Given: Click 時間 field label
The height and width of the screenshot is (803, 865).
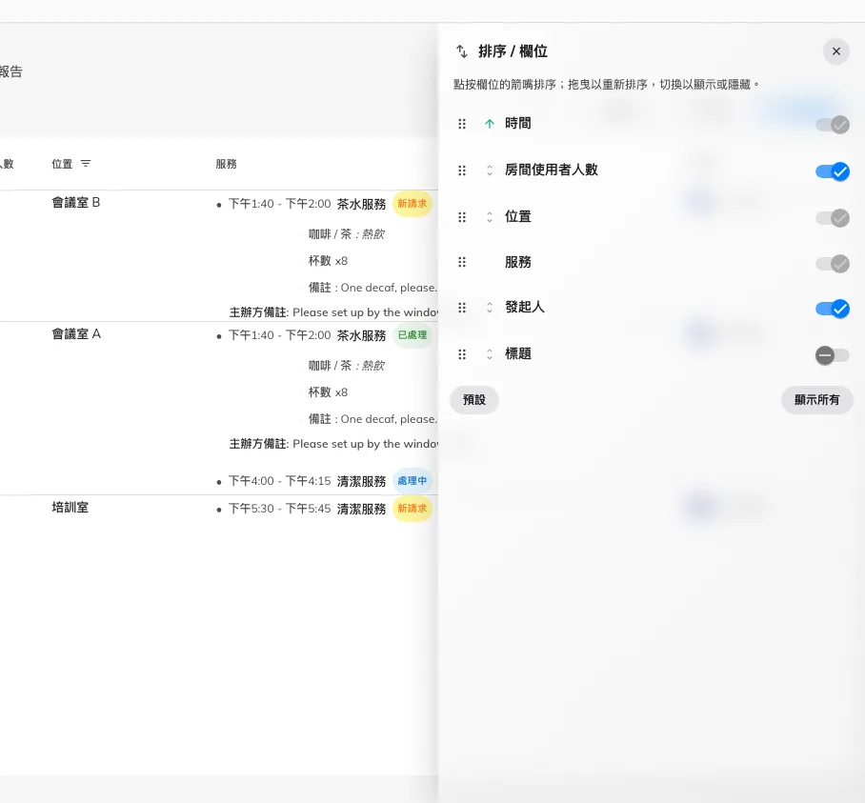Looking at the screenshot, I should (518, 124).
